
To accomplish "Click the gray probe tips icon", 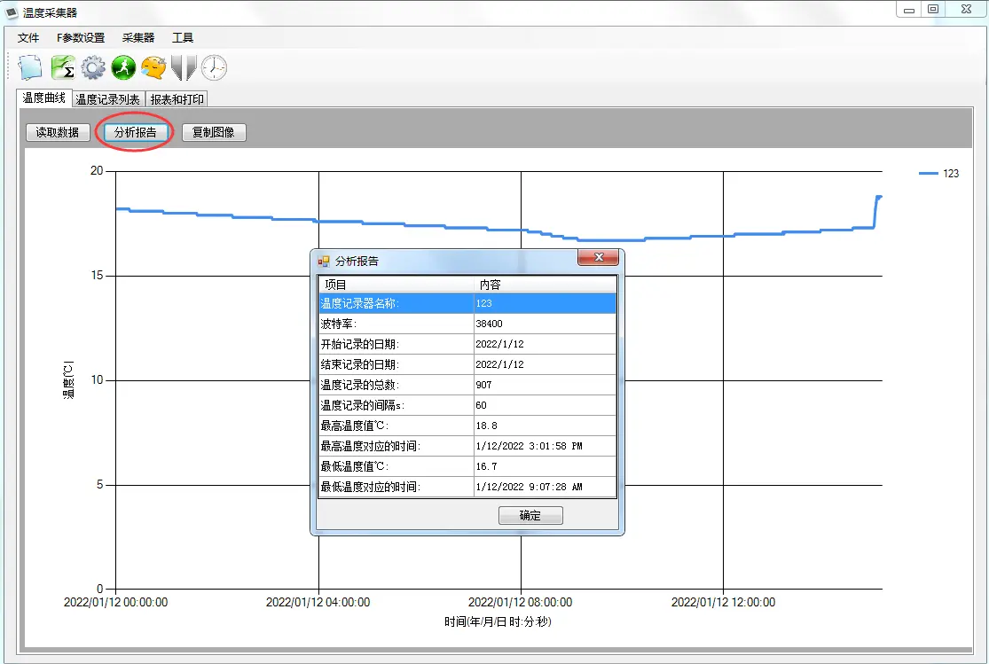I will pos(183,67).
